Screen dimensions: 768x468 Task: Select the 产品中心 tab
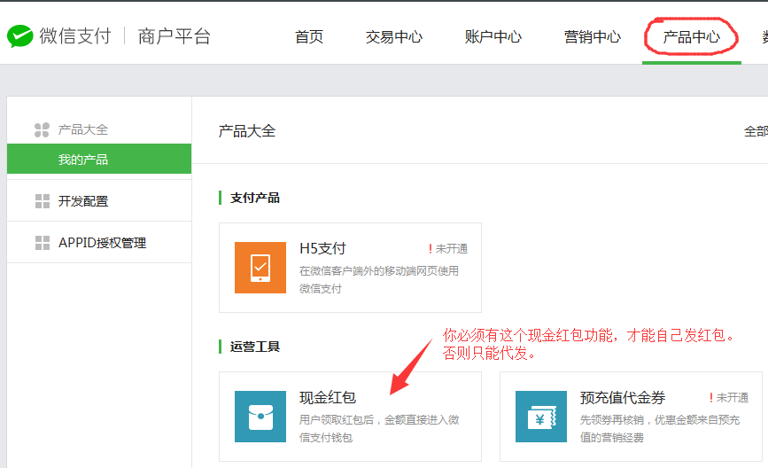tap(692, 37)
